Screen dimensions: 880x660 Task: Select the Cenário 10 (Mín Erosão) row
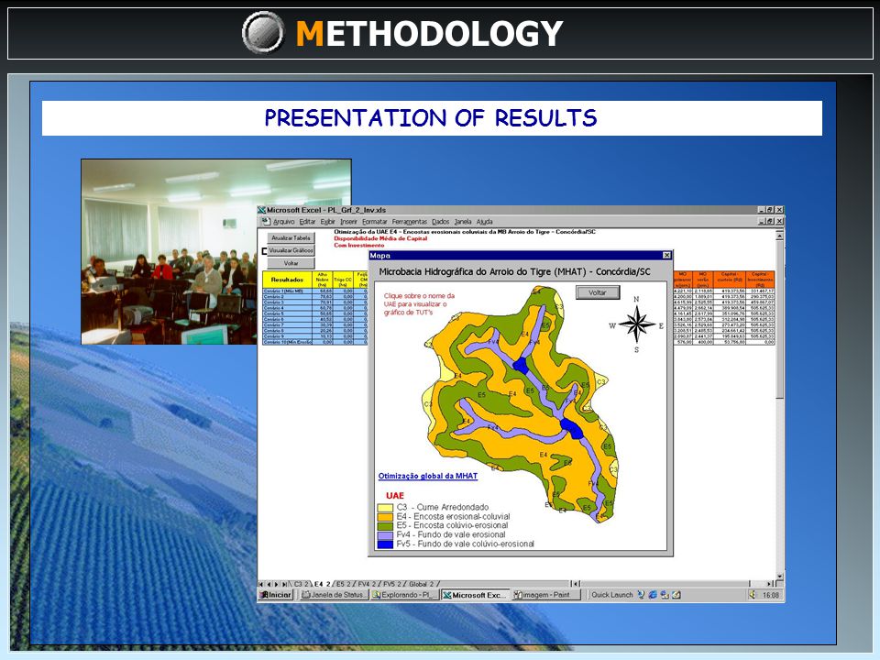[287, 342]
